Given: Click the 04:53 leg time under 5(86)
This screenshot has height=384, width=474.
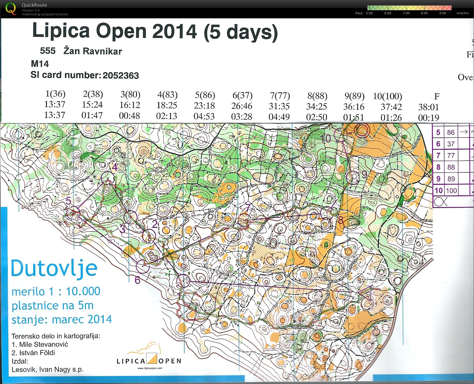Looking at the screenshot, I should (204, 116).
